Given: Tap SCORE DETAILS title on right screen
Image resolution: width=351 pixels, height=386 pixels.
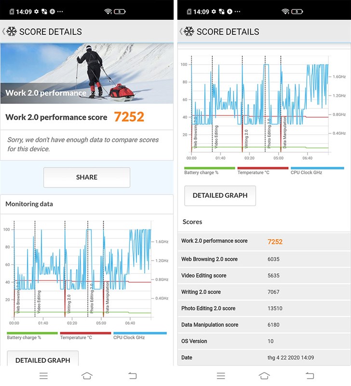Looking at the screenshot, I should (228, 32).
